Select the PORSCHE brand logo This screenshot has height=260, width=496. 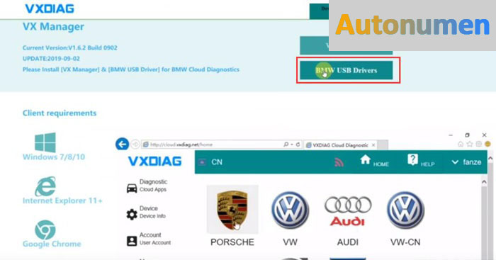pos(232,210)
